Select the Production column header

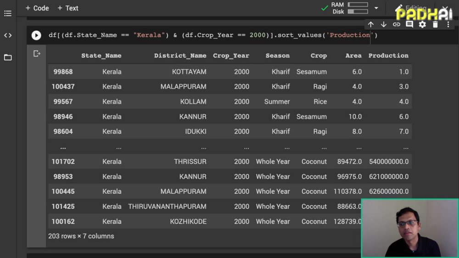point(388,56)
